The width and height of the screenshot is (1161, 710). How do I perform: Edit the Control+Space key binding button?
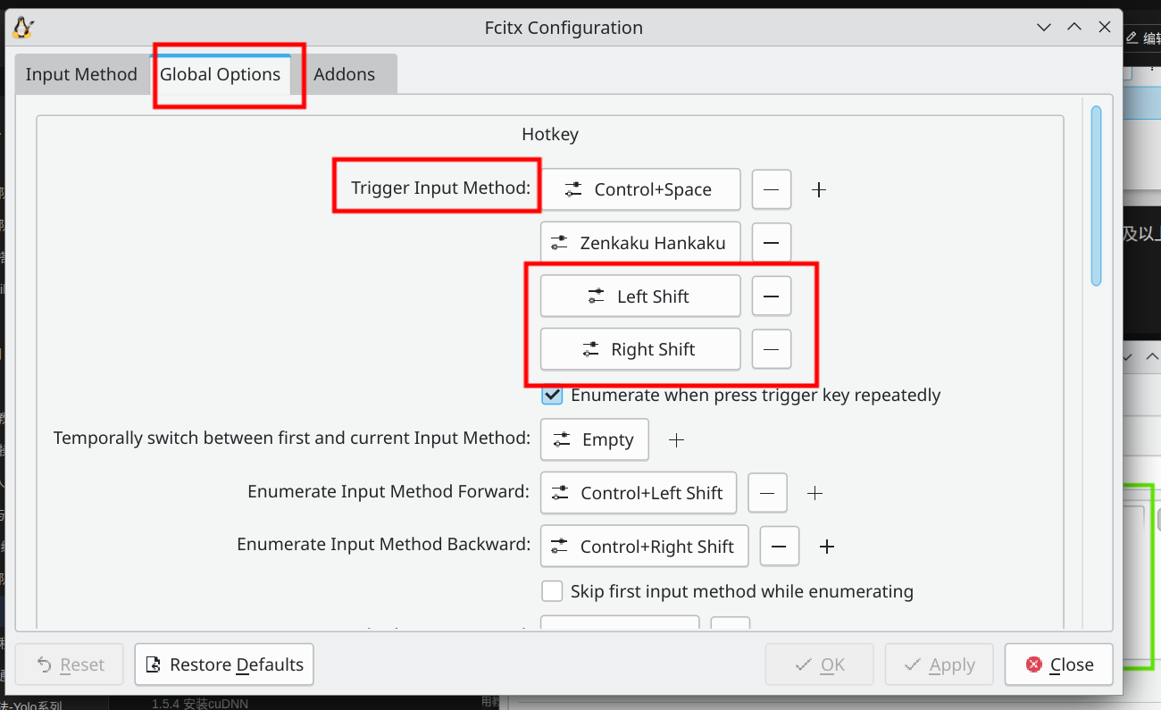click(640, 189)
